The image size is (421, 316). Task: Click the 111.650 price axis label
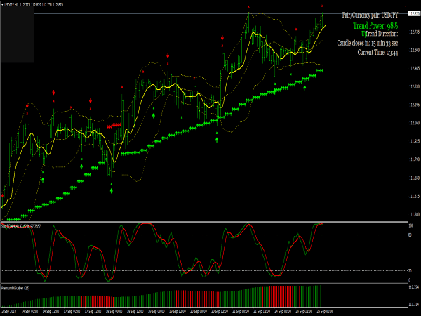pos(414,178)
